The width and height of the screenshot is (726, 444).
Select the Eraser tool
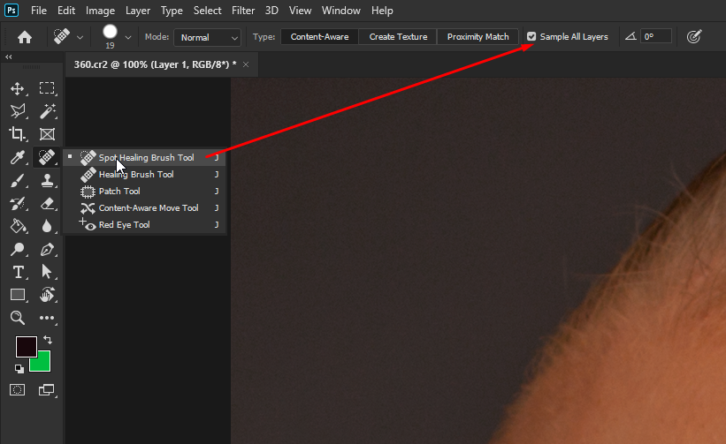point(47,203)
